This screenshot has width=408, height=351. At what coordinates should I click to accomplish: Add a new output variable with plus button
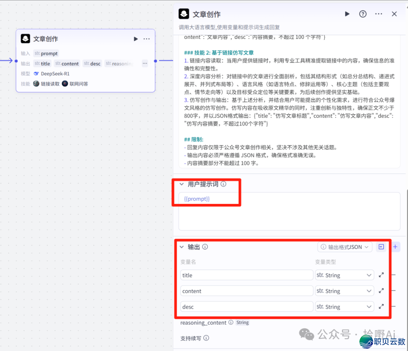point(395,247)
